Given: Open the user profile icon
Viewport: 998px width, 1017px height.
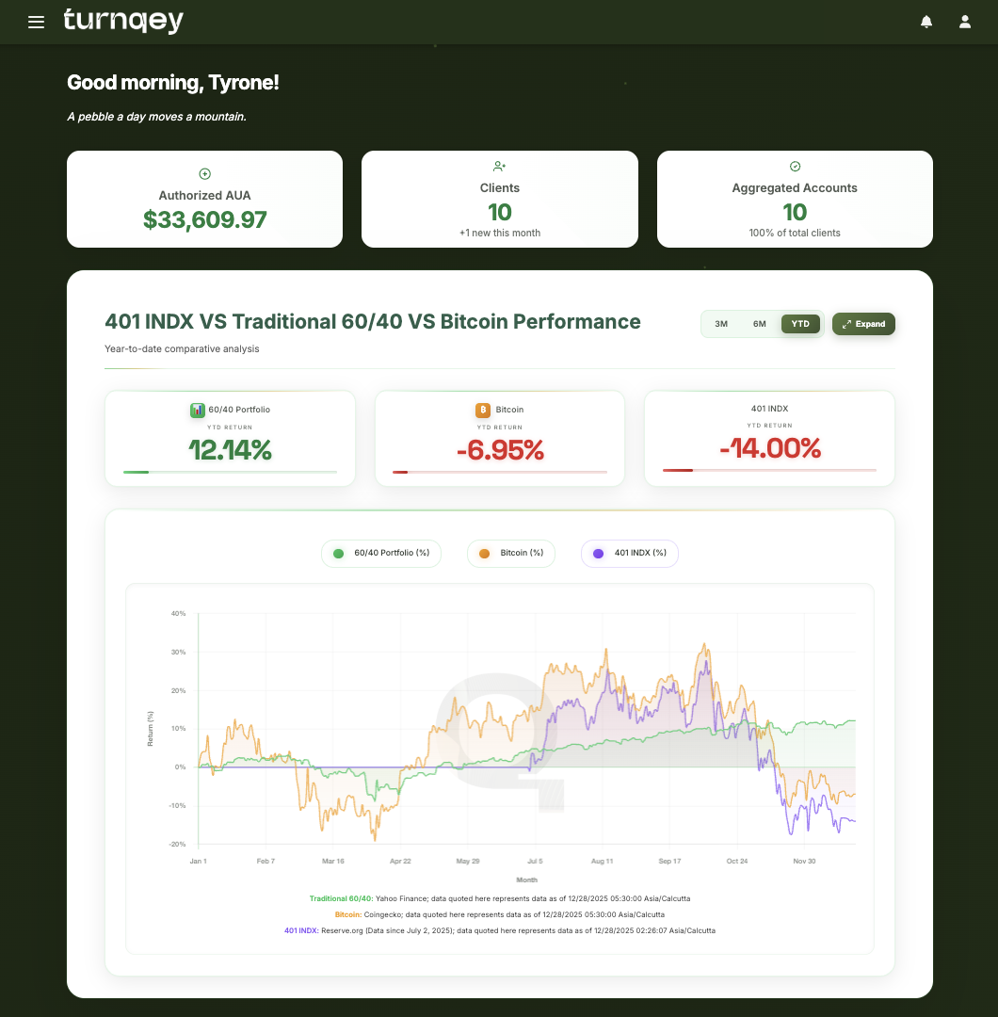Looking at the screenshot, I should point(964,22).
